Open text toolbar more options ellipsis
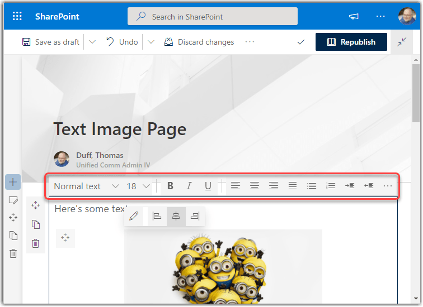Image resolution: width=423 pixels, height=307 pixels. [388, 186]
